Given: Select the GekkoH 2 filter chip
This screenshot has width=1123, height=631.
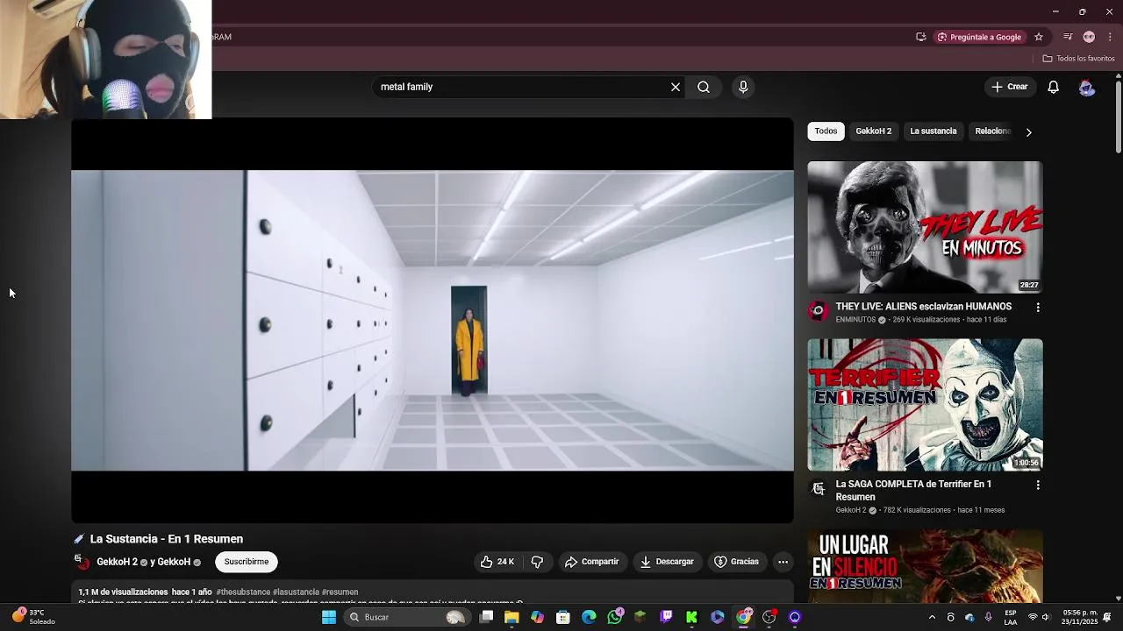Looking at the screenshot, I should pos(874,131).
